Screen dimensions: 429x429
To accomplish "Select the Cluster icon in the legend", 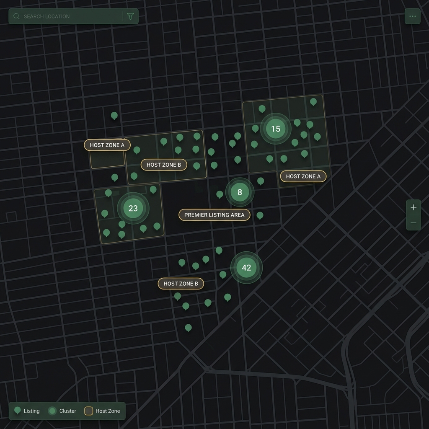I will pyautogui.click(x=52, y=411).
